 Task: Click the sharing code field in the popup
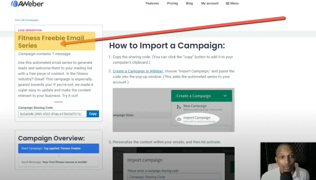pyautogui.click(x=174, y=177)
